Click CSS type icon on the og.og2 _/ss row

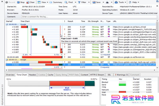tap(109, 62)
